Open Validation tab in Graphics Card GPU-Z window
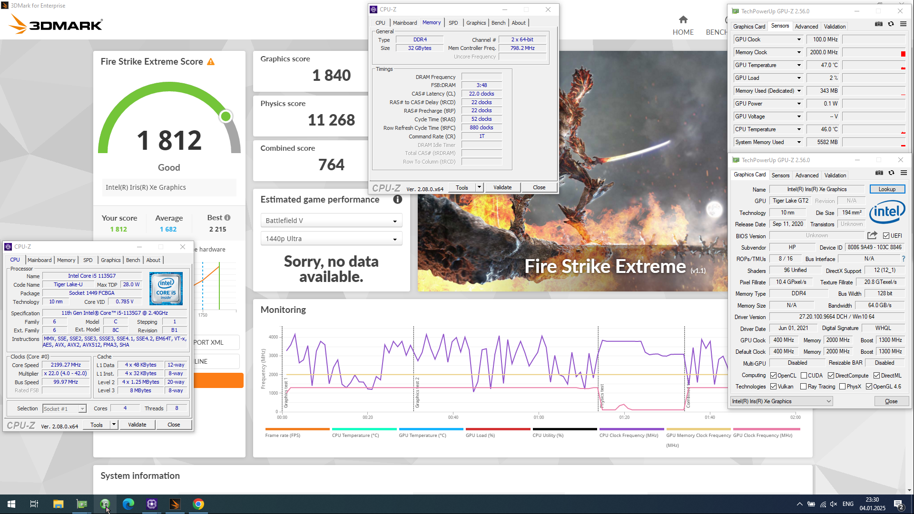 pos(835,175)
